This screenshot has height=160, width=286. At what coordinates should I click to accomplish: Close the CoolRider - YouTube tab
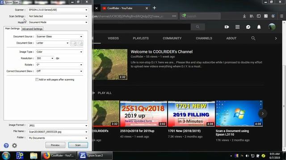click(147, 8)
